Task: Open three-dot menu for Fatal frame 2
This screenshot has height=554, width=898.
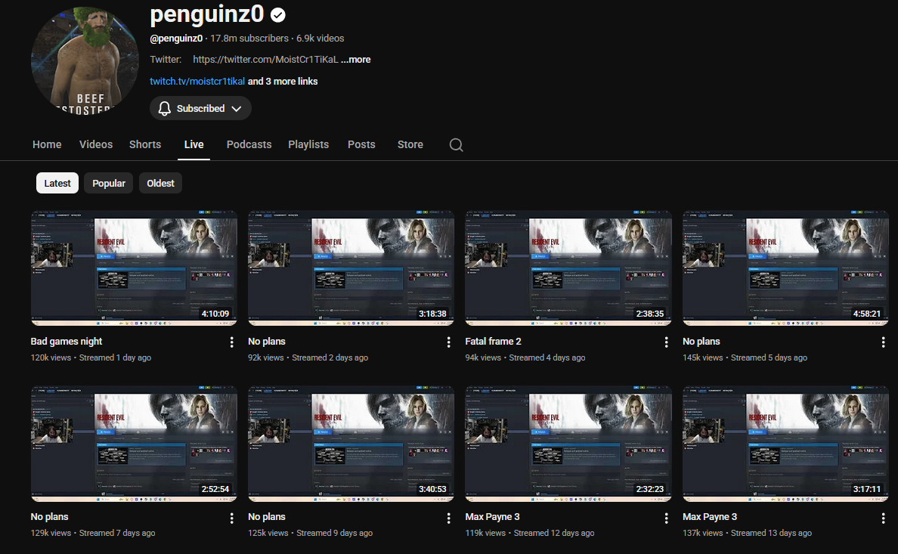Action: pyautogui.click(x=666, y=342)
